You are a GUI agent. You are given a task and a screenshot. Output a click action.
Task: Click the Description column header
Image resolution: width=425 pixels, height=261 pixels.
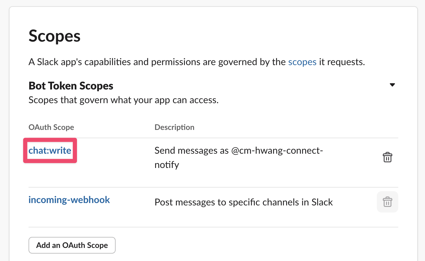(x=174, y=127)
